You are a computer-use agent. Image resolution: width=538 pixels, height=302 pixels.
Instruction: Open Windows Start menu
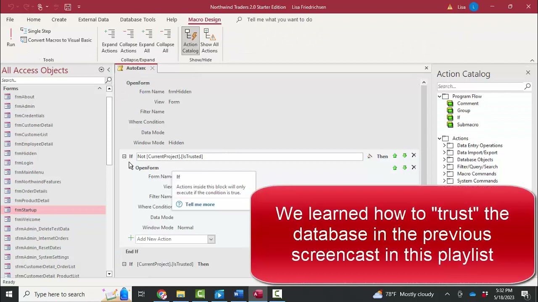pos(9,294)
